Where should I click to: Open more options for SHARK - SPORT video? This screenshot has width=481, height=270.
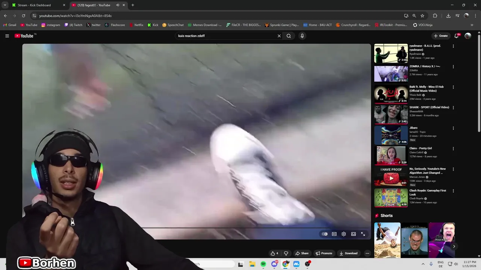(x=453, y=108)
